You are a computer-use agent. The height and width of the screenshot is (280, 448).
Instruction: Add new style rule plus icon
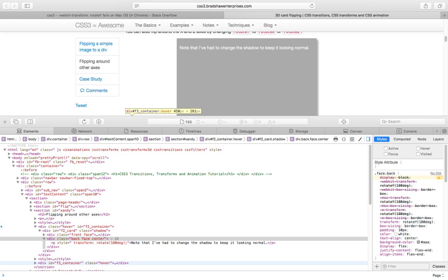pos(377,266)
